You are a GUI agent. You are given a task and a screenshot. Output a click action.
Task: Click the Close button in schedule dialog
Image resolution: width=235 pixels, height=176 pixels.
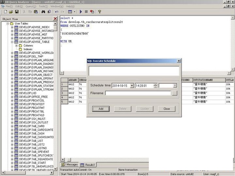pos(167,109)
